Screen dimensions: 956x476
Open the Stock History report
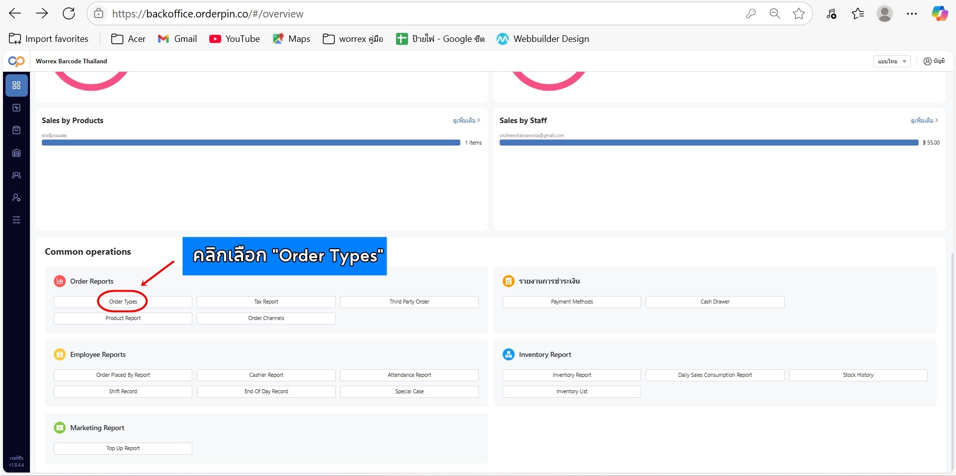click(858, 375)
